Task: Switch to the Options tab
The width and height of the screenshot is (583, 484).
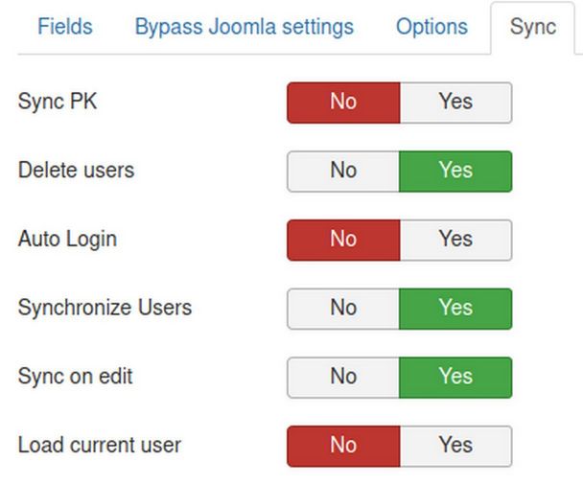Action: coord(431,26)
